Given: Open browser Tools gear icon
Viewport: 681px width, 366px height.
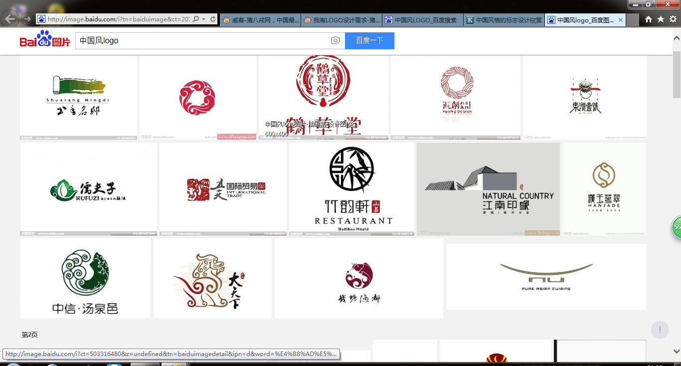Looking at the screenshot, I should tap(673, 19).
